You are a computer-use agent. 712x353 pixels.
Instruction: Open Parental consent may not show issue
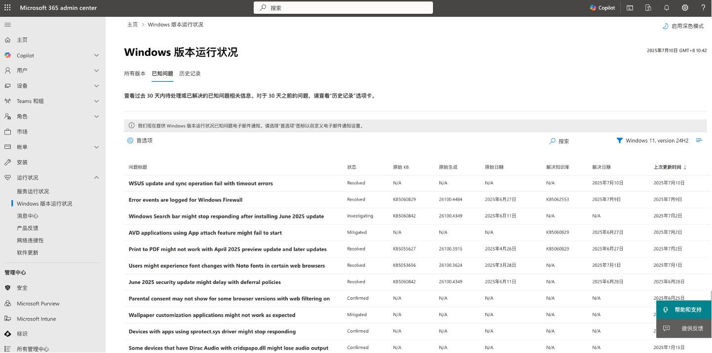[229, 299]
